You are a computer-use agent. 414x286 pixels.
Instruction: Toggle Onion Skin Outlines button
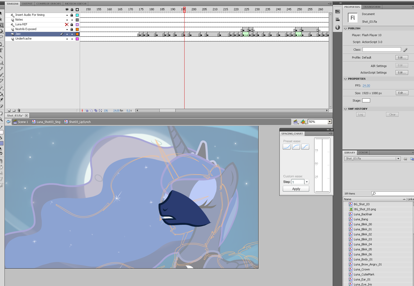(91, 111)
